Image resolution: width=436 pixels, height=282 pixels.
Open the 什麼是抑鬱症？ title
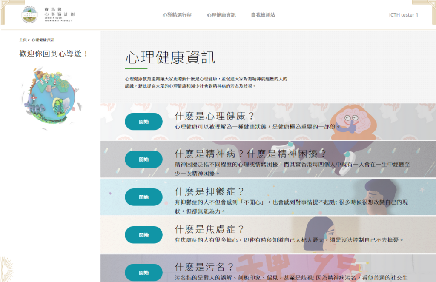[209, 191]
